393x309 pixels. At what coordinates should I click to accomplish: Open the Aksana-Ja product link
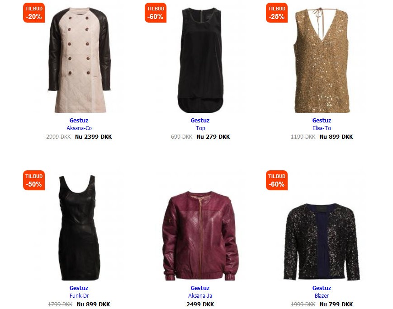[200, 296]
